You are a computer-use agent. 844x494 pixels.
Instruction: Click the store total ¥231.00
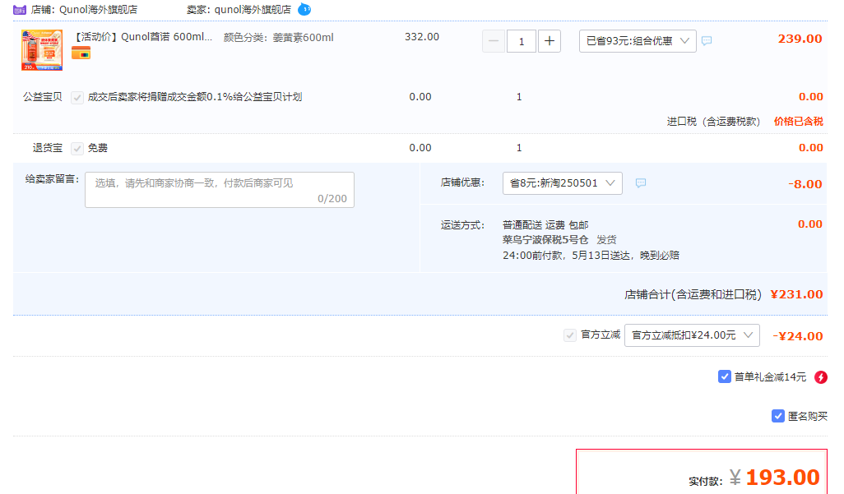click(796, 294)
